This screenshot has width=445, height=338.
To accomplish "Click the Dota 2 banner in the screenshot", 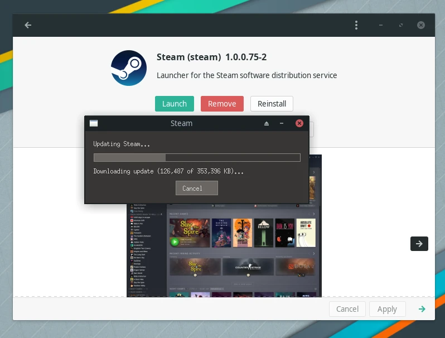I will 295,267.
